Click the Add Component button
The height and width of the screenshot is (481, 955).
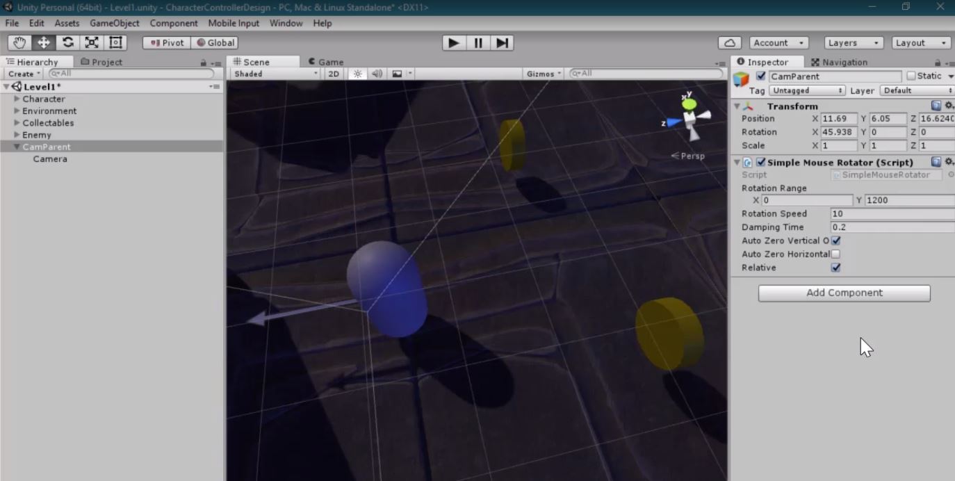pyautogui.click(x=843, y=293)
